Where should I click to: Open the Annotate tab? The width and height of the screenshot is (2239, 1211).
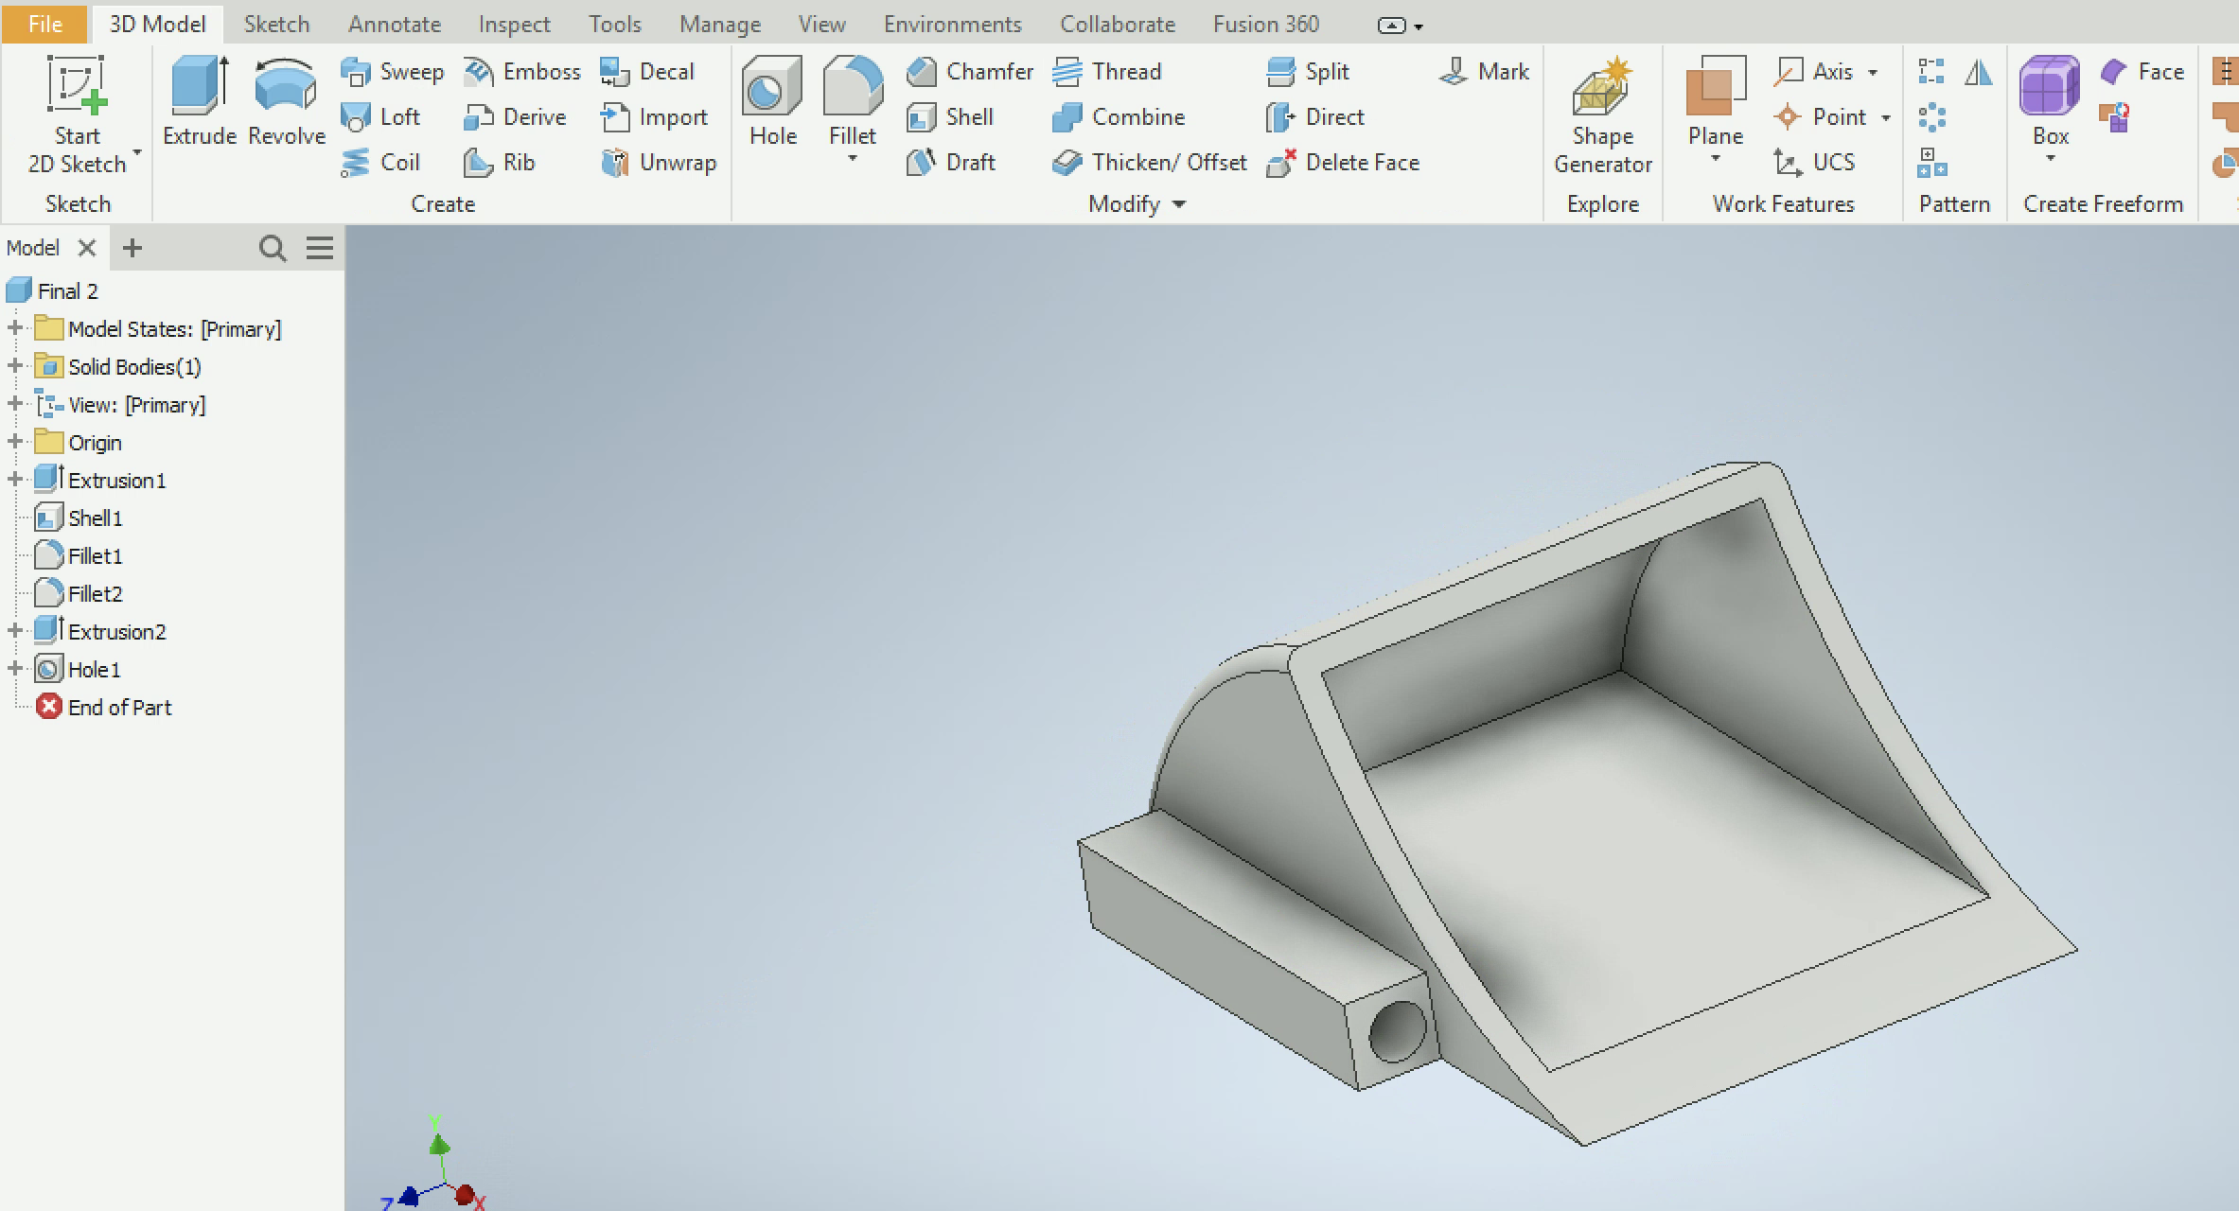pos(394,24)
